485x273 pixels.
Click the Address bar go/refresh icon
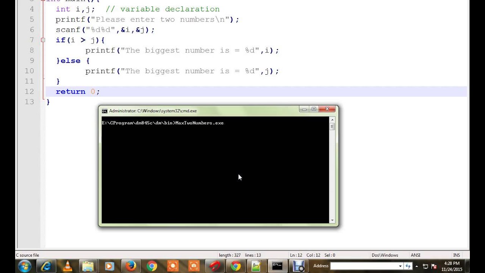(408, 266)
